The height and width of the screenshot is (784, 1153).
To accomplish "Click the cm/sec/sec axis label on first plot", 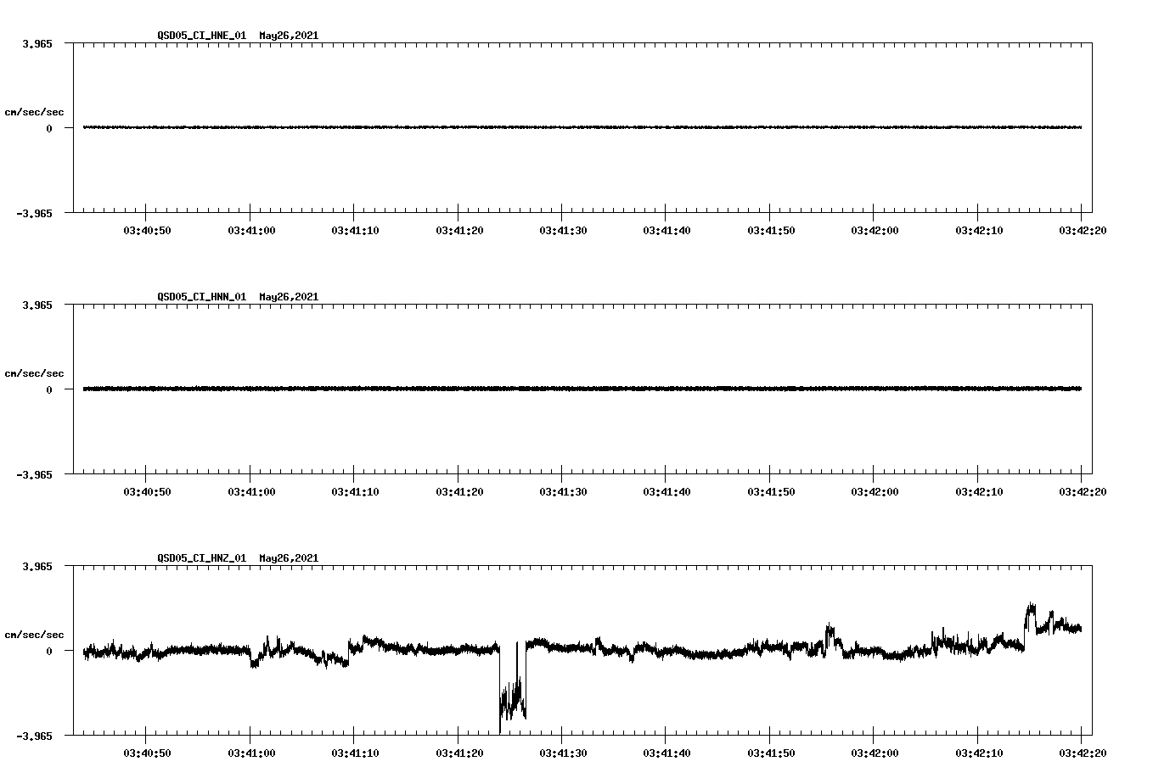I will pyautogui.click(x=36, y=111).
